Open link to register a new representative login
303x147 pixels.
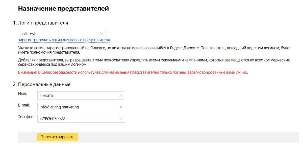pyautogui.click(x=64, y=40)
